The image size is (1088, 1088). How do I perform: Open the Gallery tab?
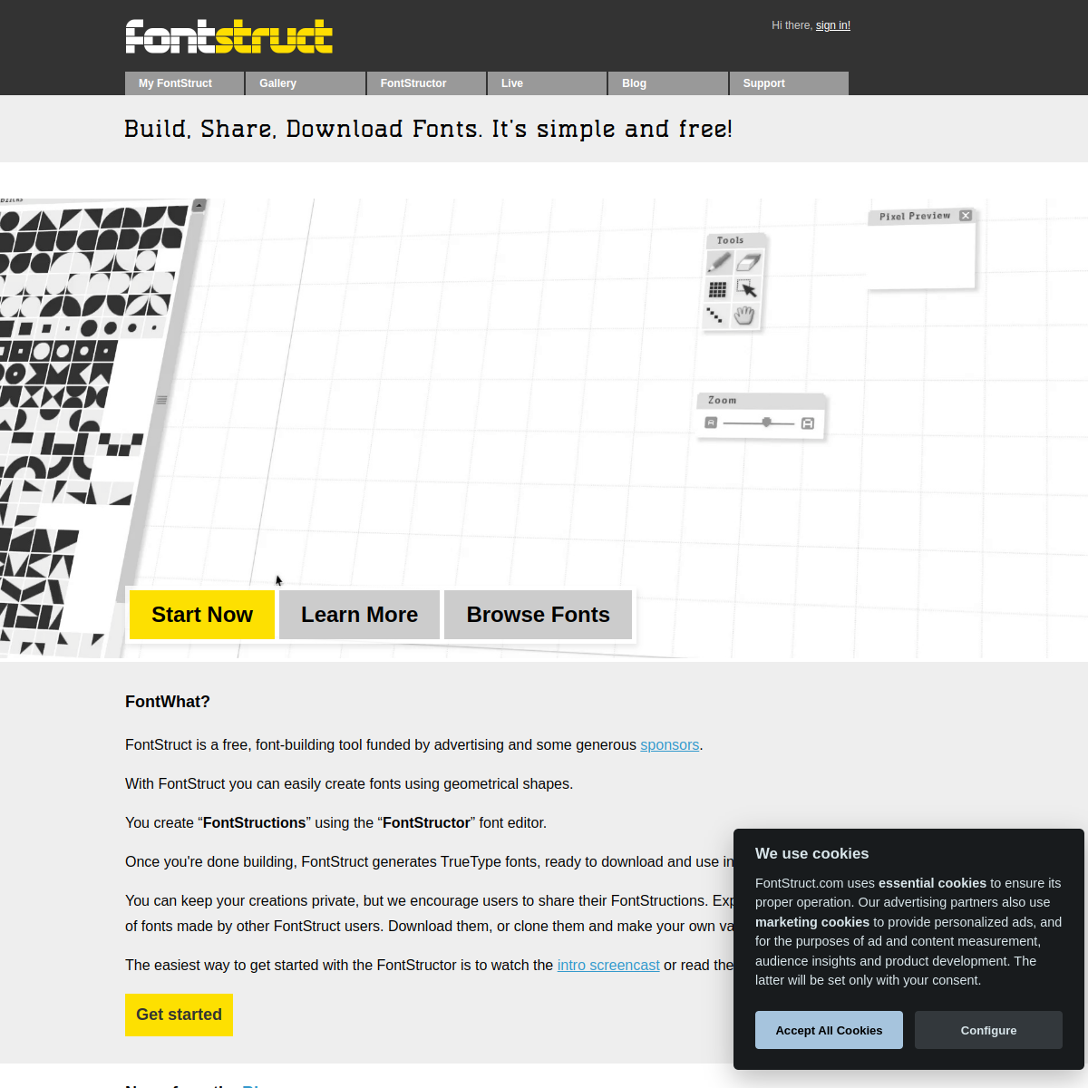coord(277,83)
